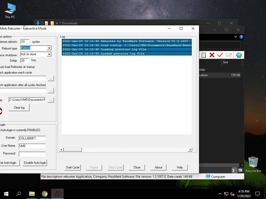The width and height of the screenshot is (266, 199).
Task: Click the network icon in system tray
Action: point(226,194)
